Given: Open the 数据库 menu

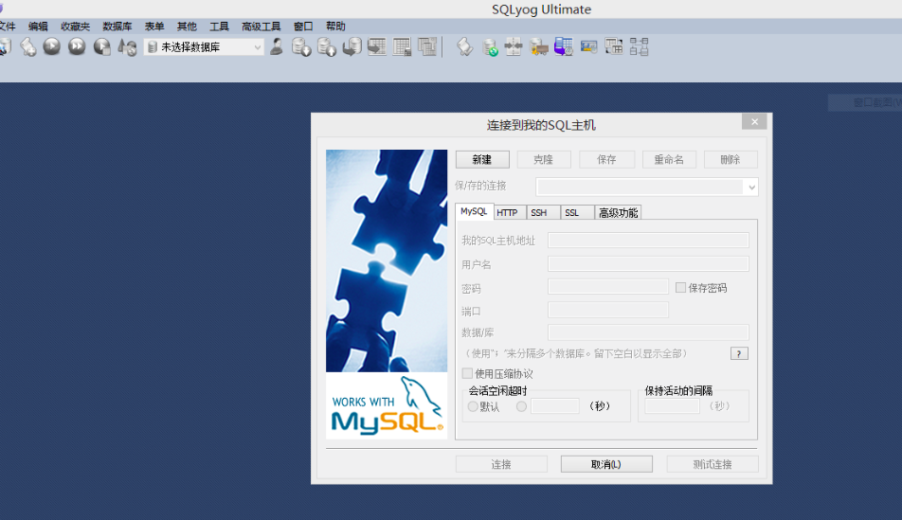Looking at the screenshot, I should coord(117,26).
